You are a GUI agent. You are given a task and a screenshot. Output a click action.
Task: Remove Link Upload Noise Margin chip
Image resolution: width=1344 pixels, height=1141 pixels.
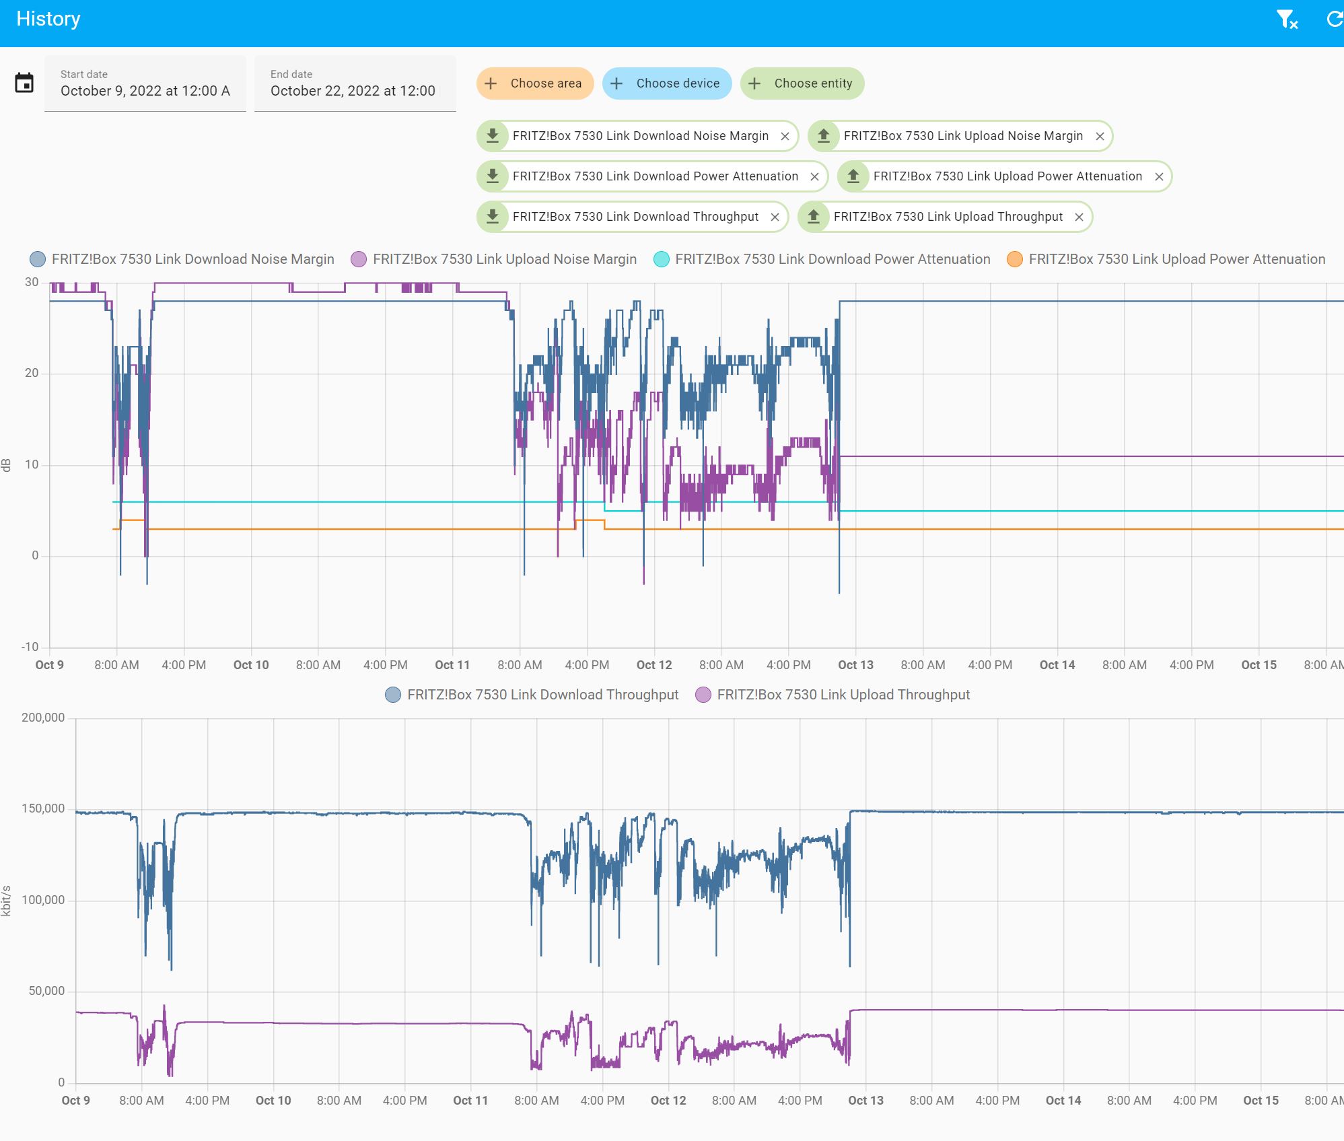[1100, 137]
